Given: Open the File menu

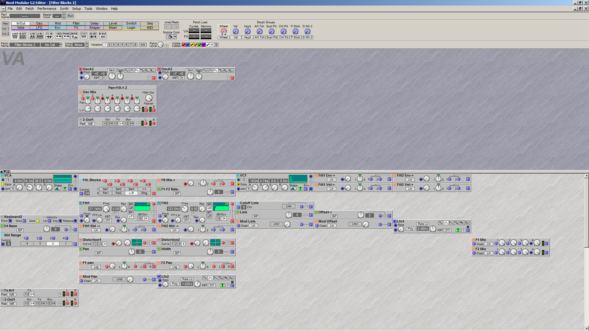Looking at the screenshot, I should coord(10,9).
